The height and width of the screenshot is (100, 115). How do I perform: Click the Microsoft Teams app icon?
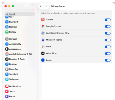click(x=43, y=40)
